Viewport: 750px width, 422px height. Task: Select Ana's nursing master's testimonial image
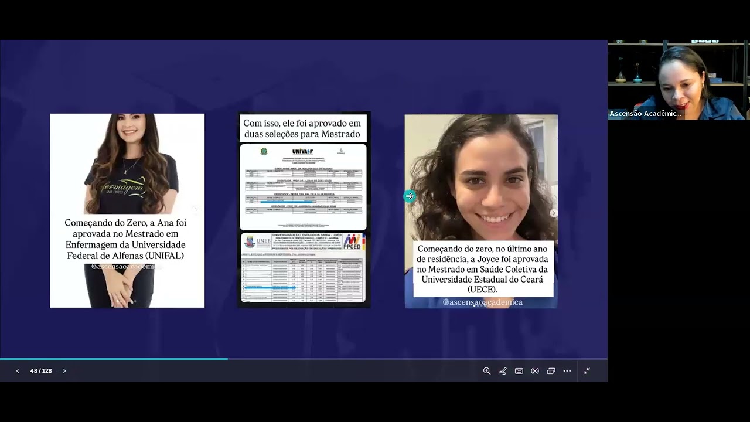tap(127, 210)
